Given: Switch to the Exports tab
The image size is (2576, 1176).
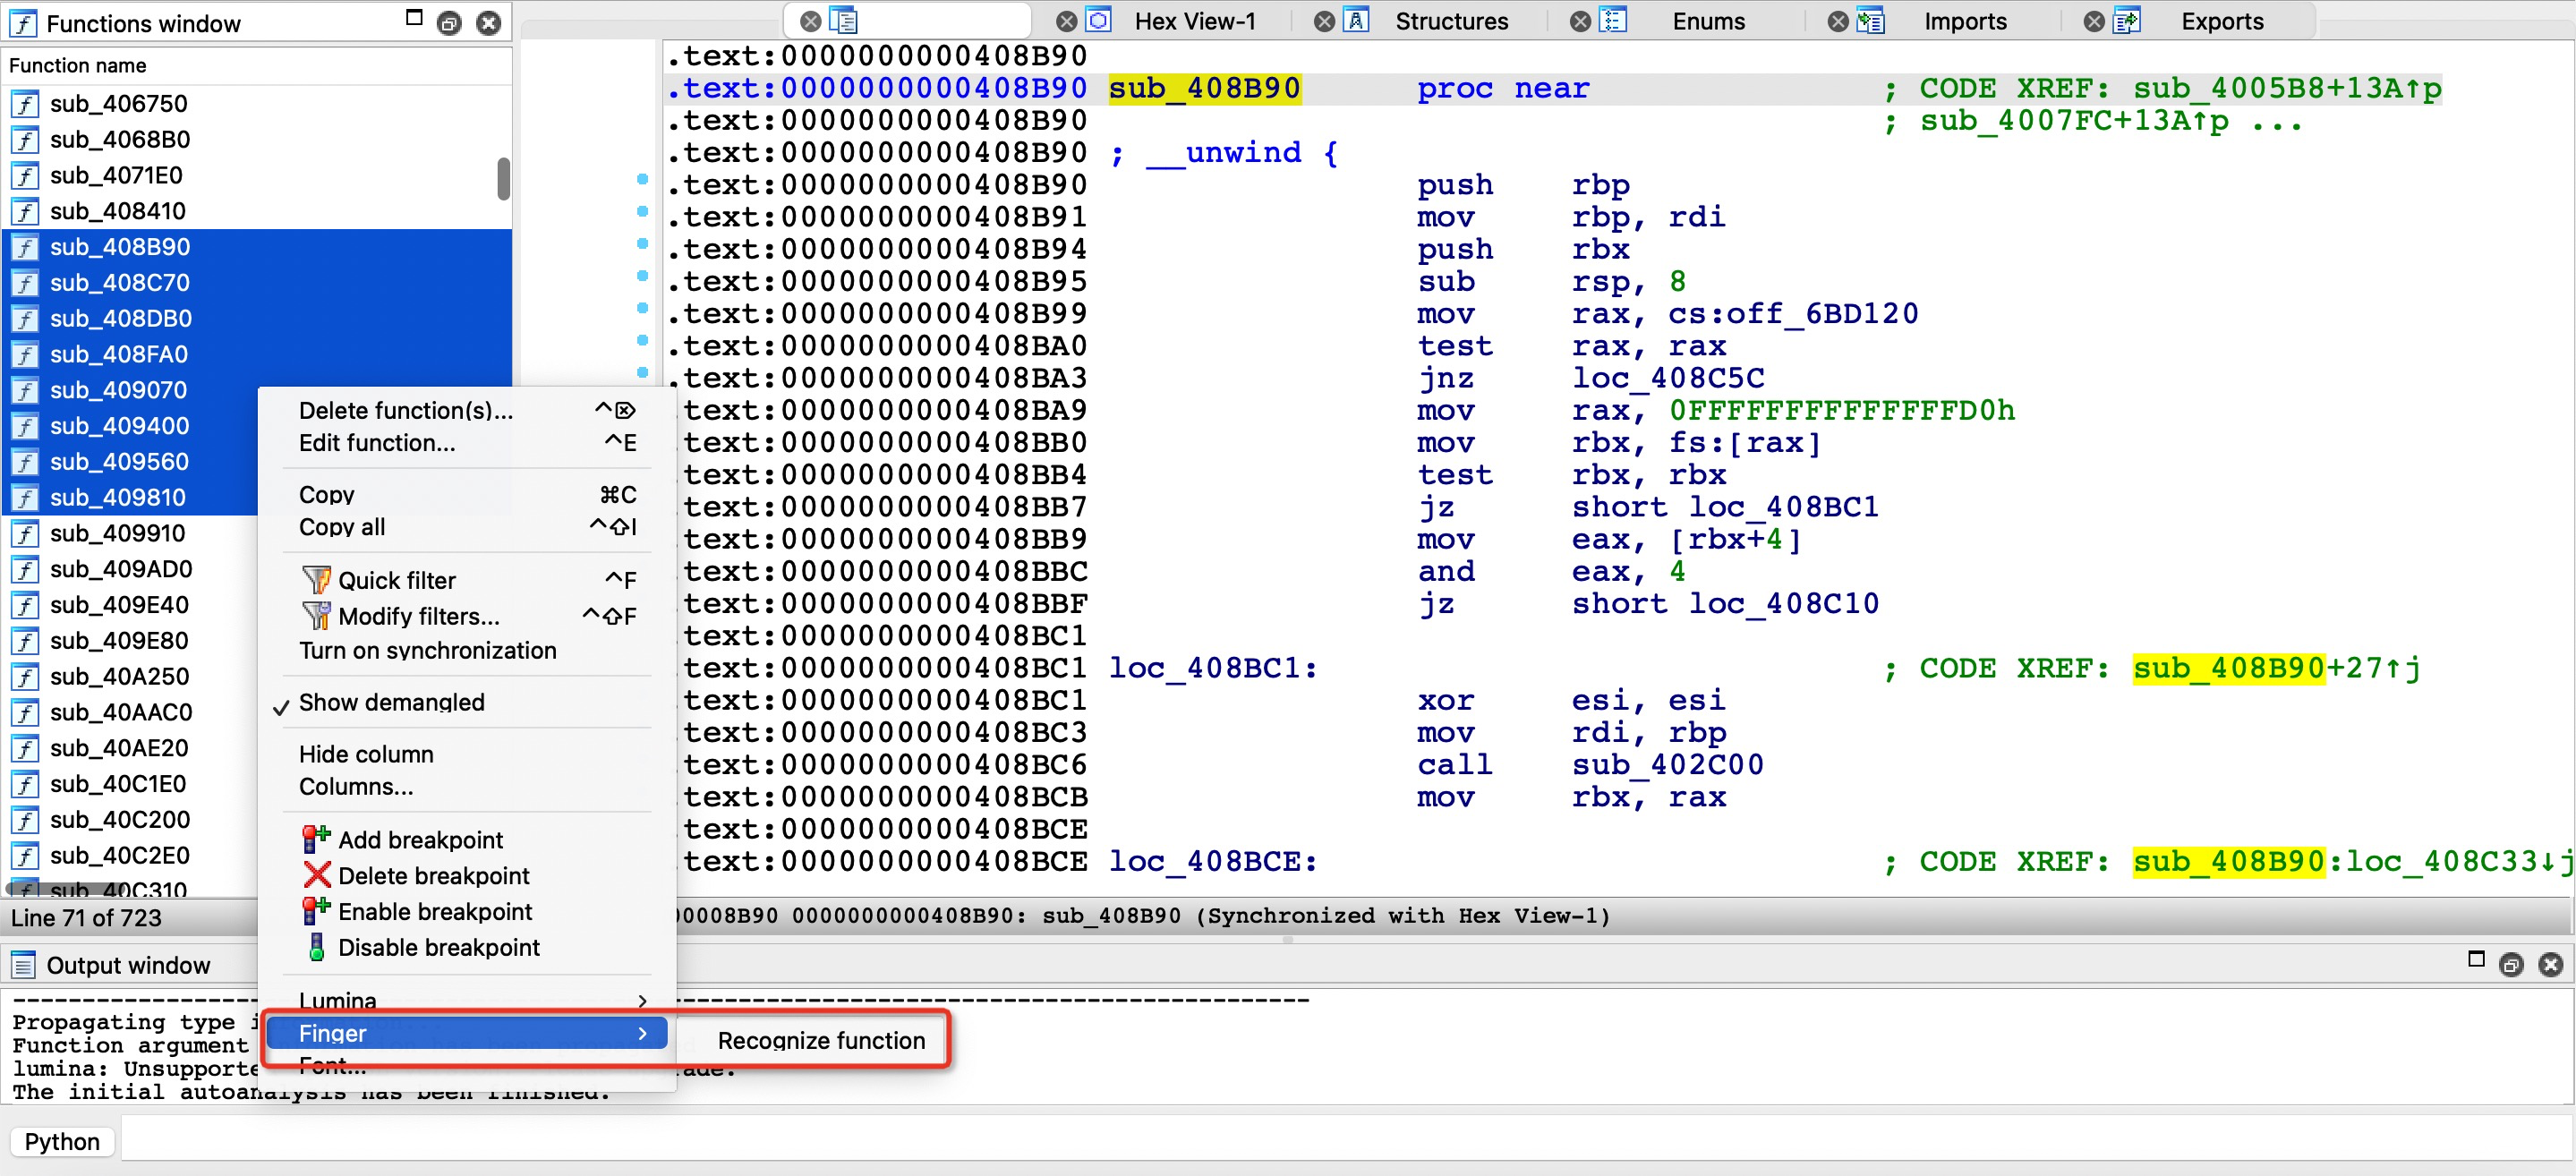Looking at the screenshot, I should pyautogui.click(x=2220, y=21).
